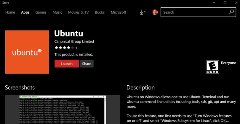
Task: Close the Store window
Action: tap(236, 3)
